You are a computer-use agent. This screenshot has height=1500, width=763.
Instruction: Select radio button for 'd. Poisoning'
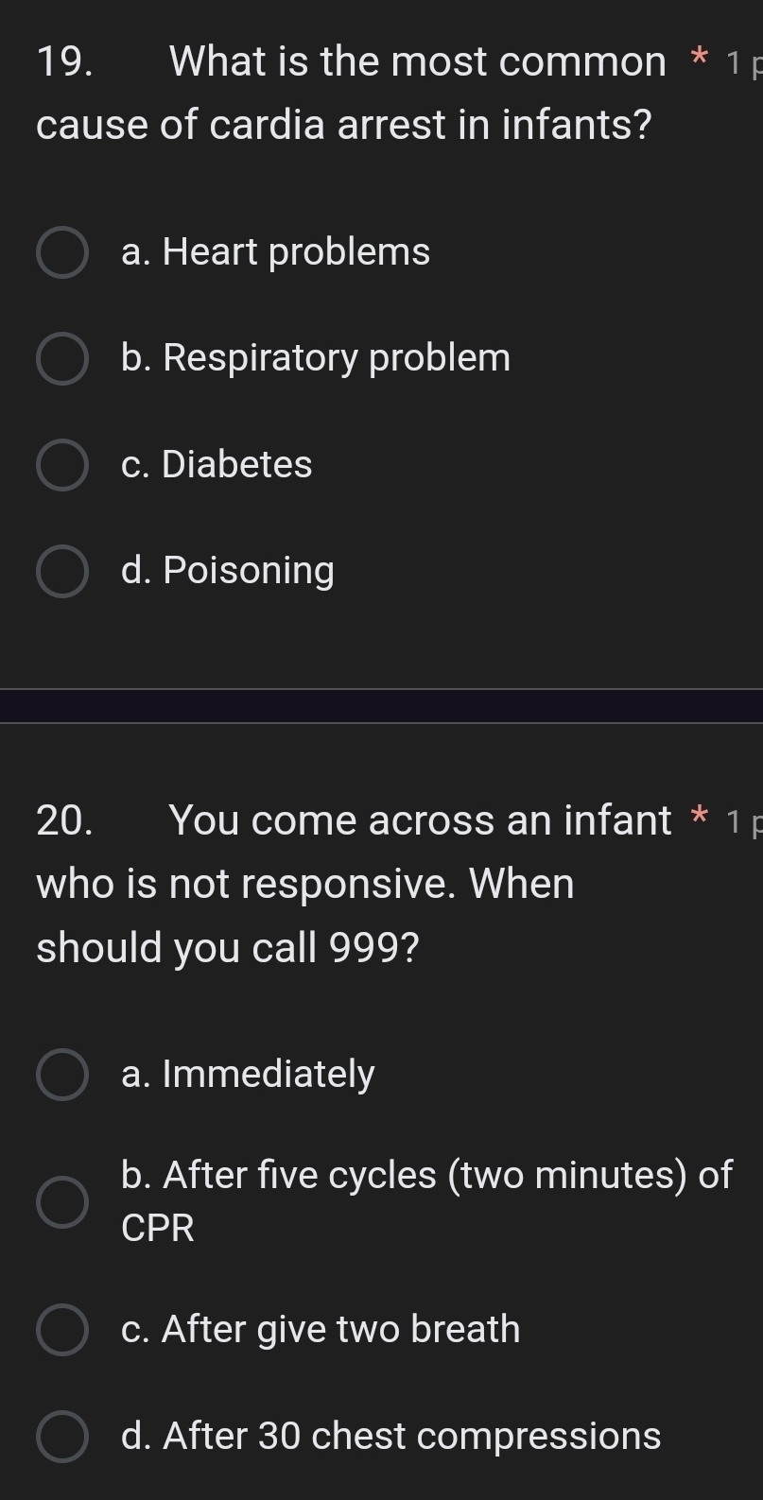click(x=61, y=571)
